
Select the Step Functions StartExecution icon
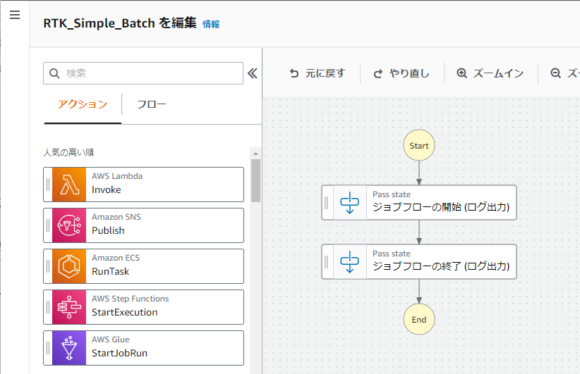pyautogui.click(x=69, y=307)
